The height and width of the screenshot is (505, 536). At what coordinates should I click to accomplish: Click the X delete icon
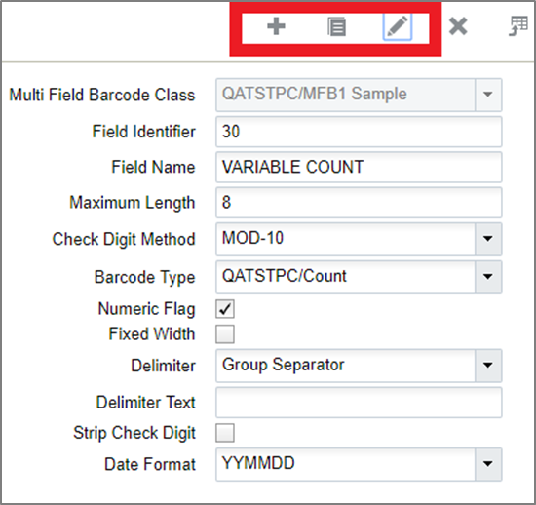click(458, 26)
